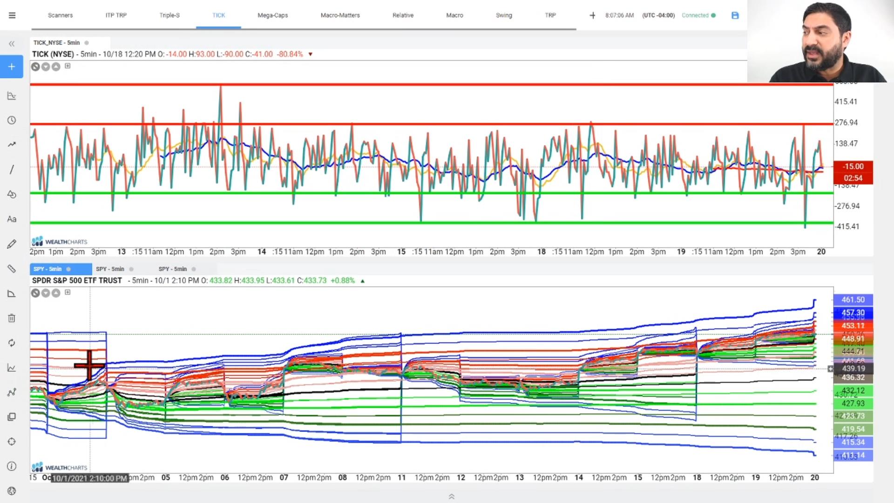The image size is (894, 503).
Task: Open the last TRP tab
Action: pos(550,15)
